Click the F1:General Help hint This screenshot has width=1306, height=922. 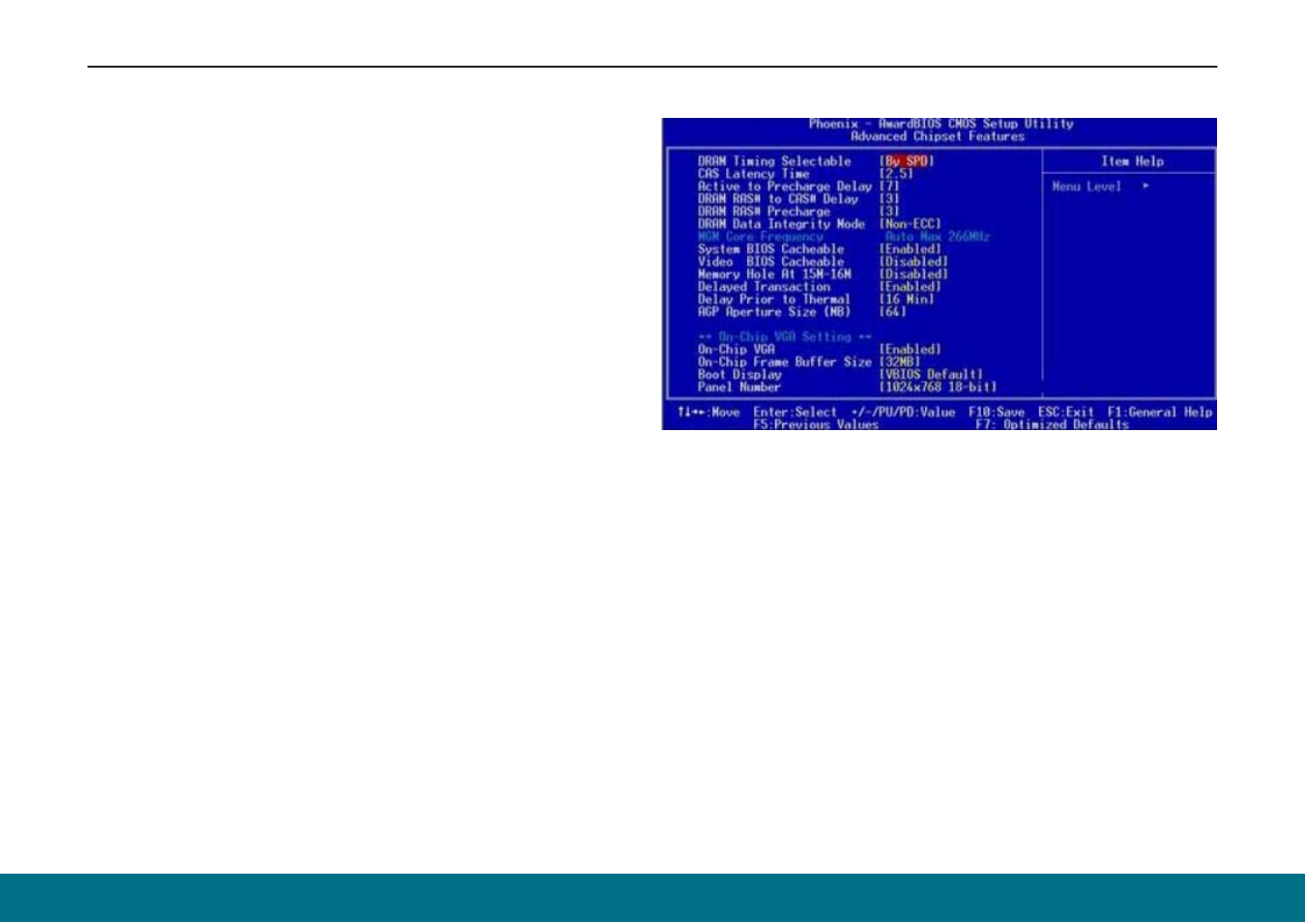click(1160, 413)
